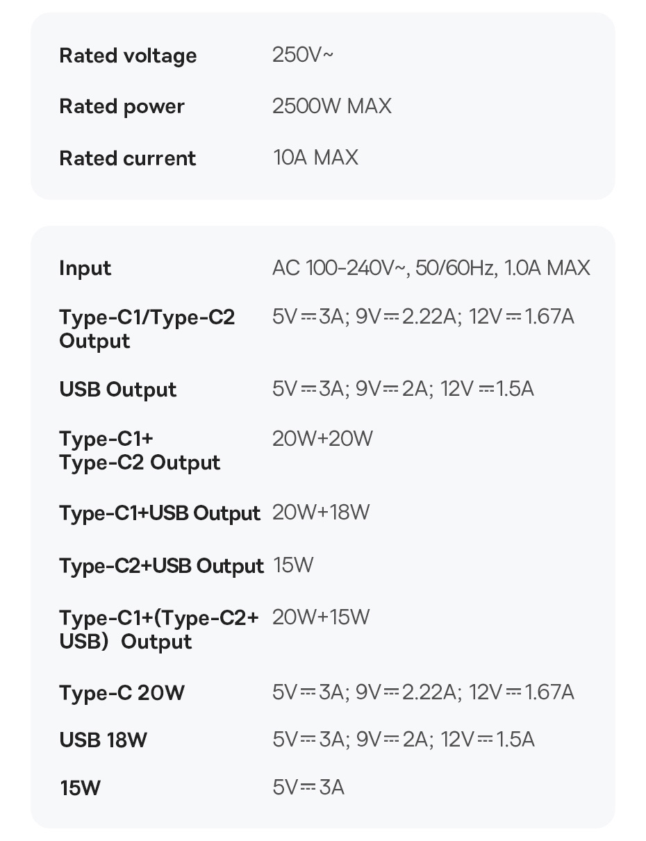Select the 20W+20W value
The image size is (646, 841).
tap(322, 438)
